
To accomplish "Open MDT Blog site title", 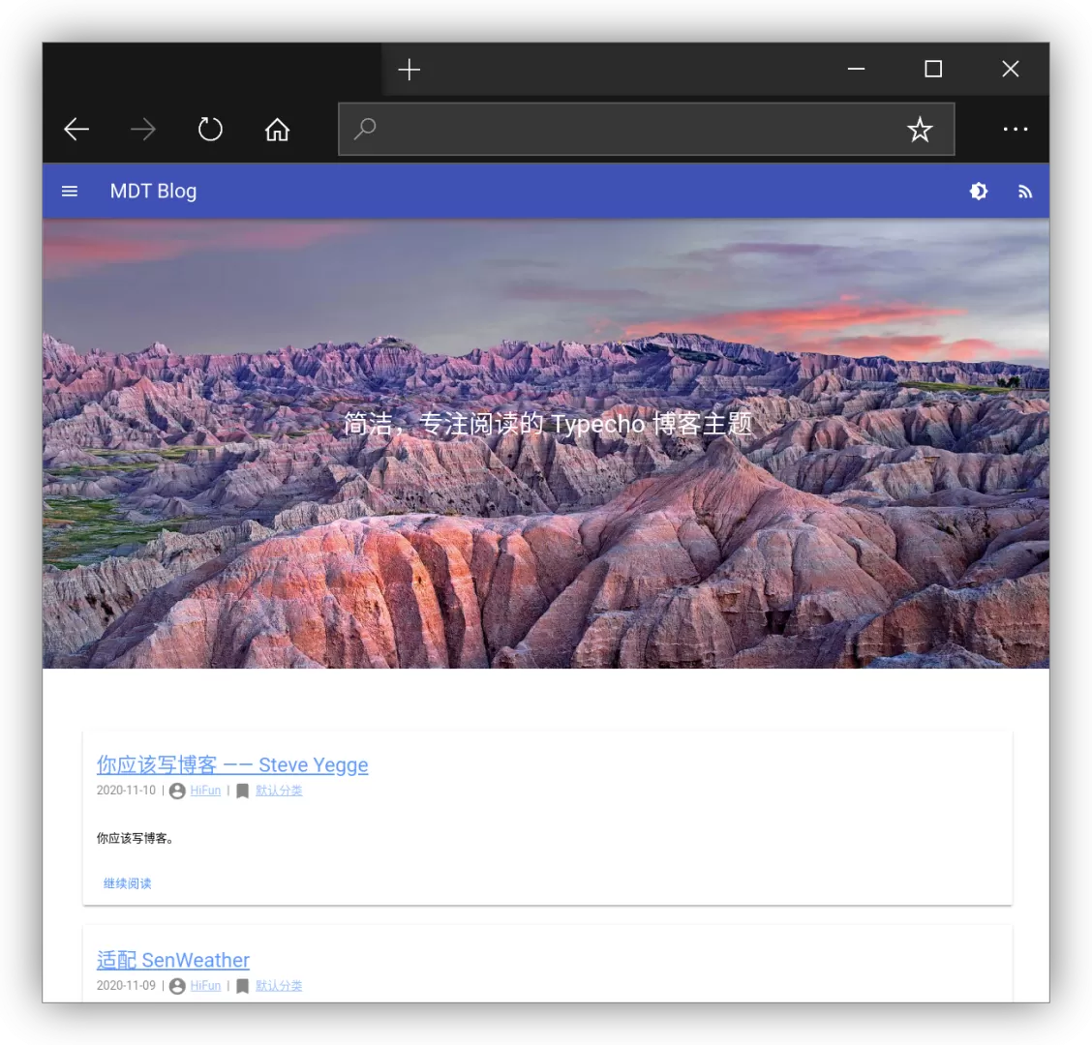I will pyautogui.click(x=153, y=192).
